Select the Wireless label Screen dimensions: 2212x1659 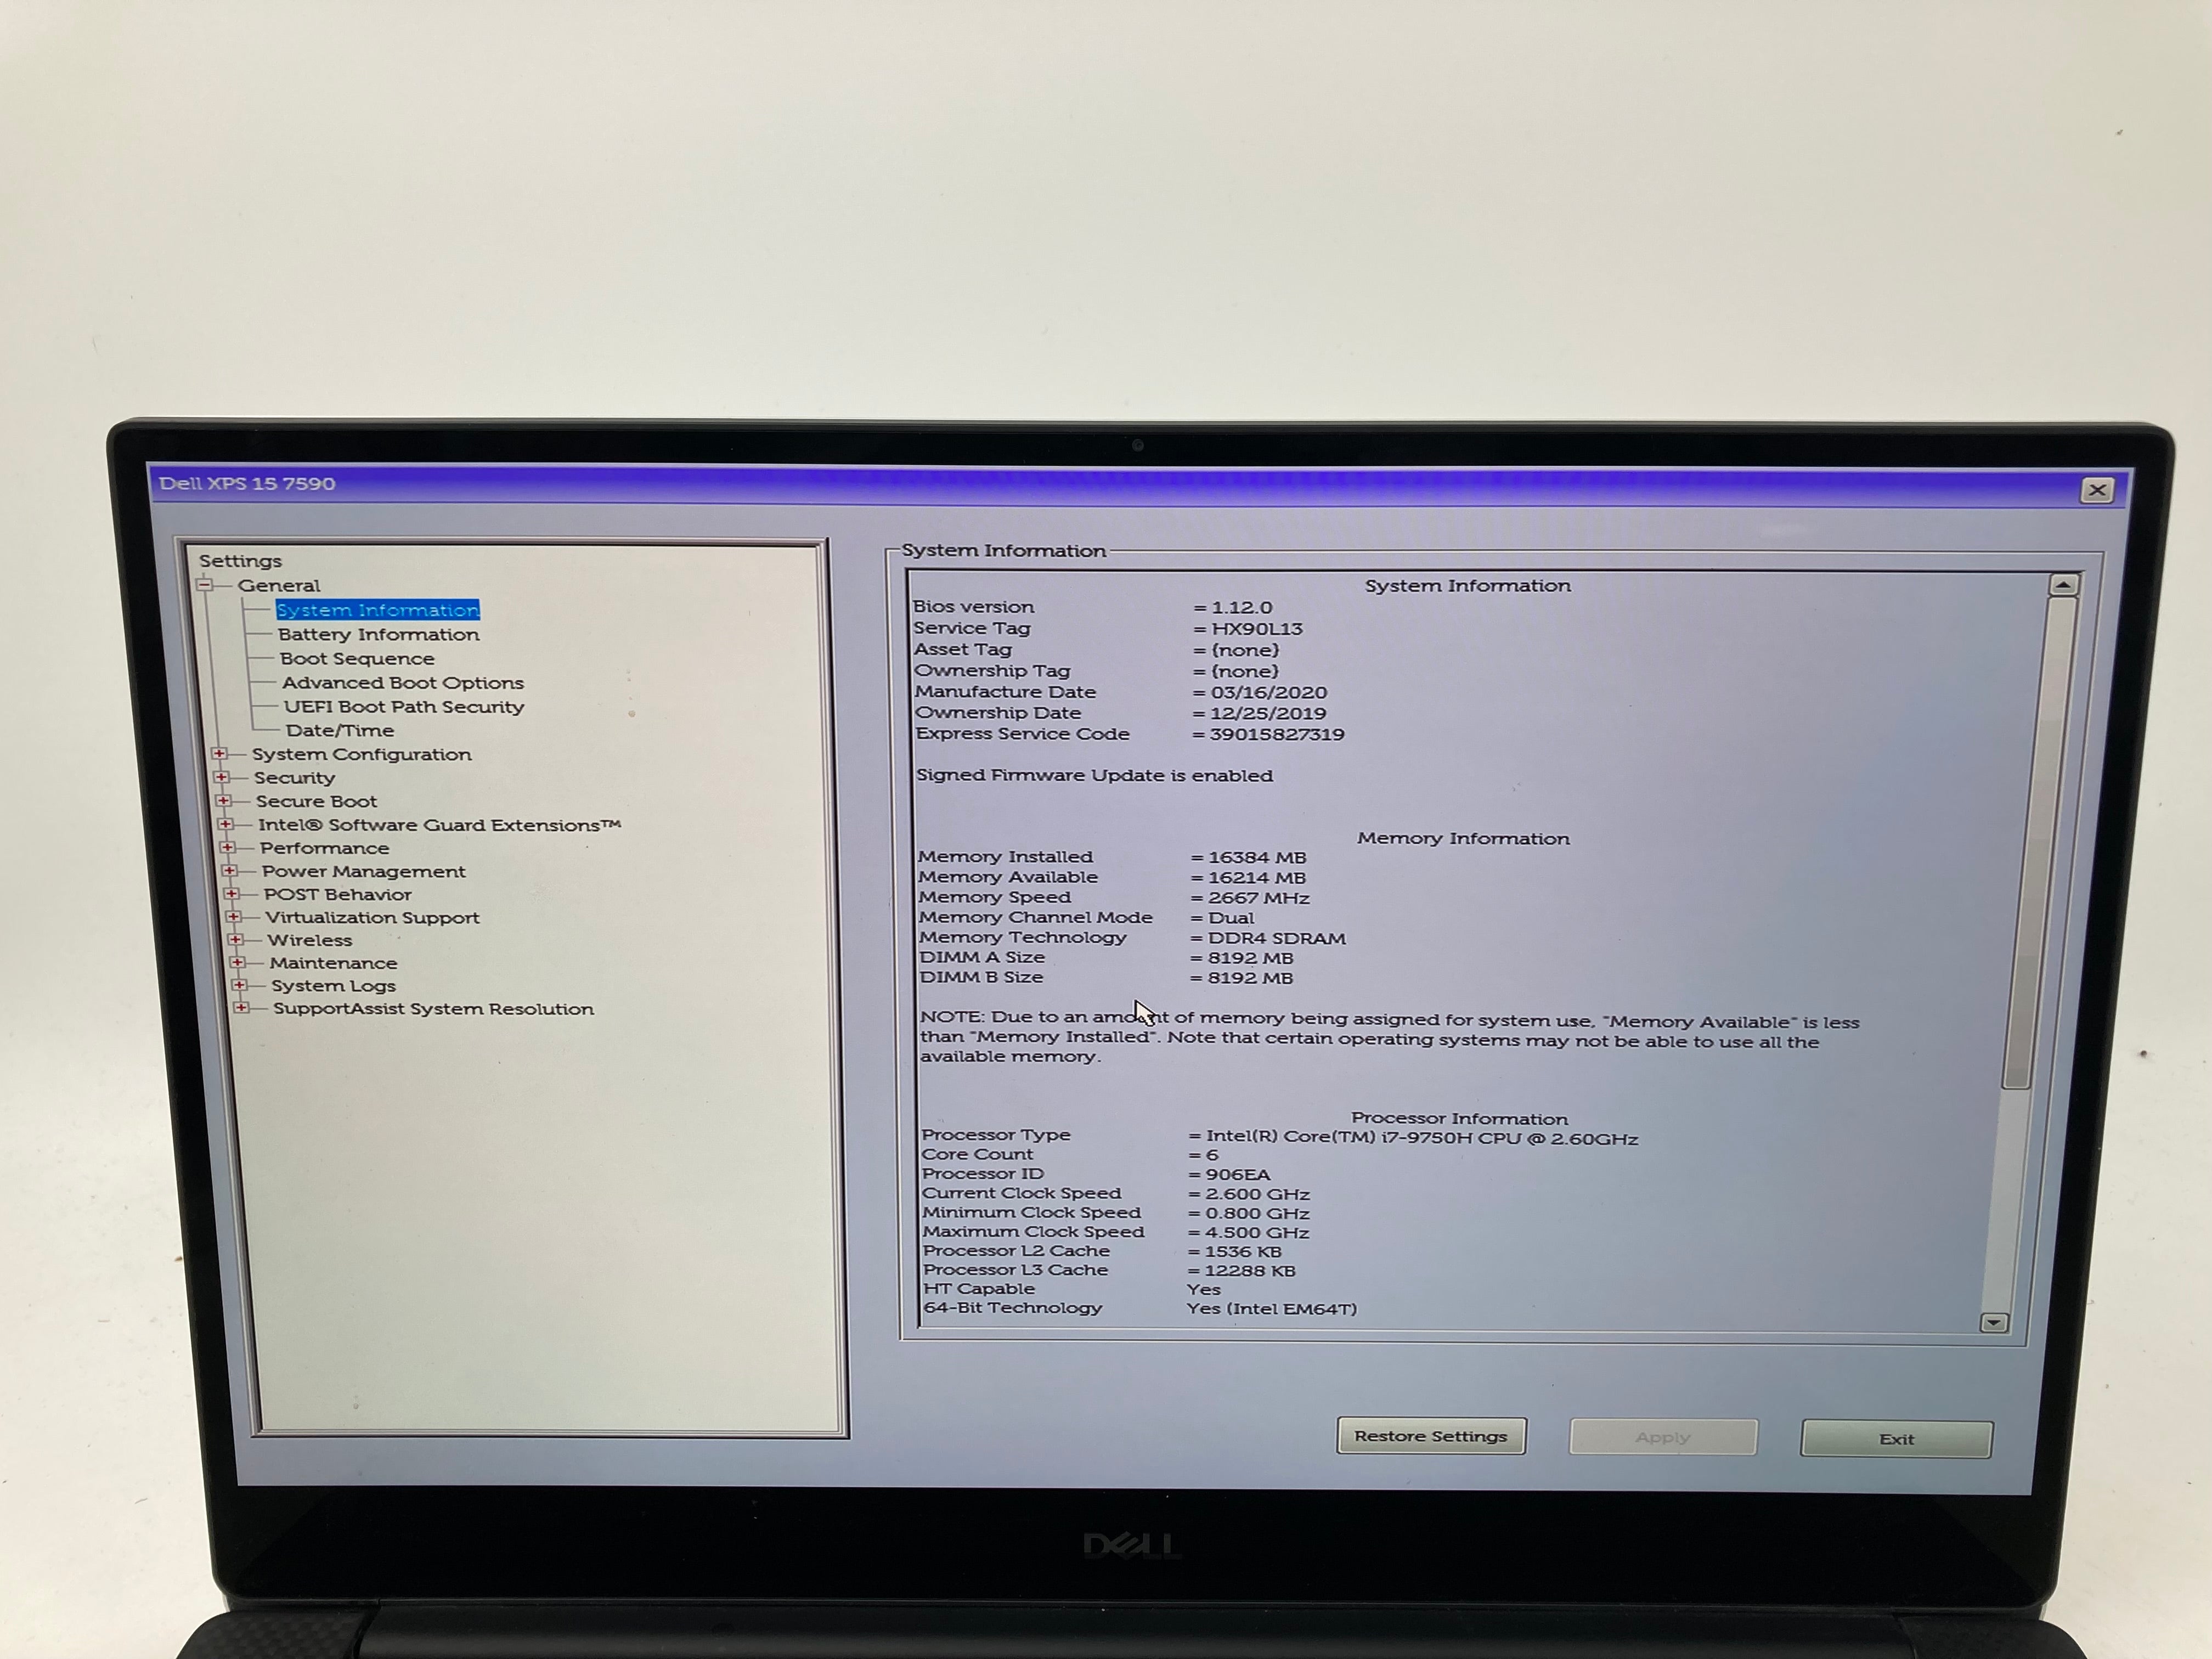point(310,941)
